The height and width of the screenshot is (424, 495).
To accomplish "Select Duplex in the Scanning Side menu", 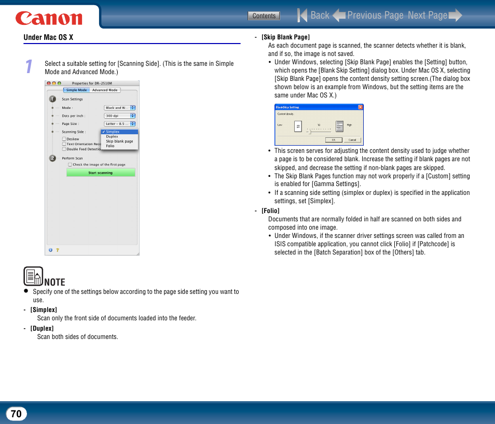I will (x=119, y=137).
